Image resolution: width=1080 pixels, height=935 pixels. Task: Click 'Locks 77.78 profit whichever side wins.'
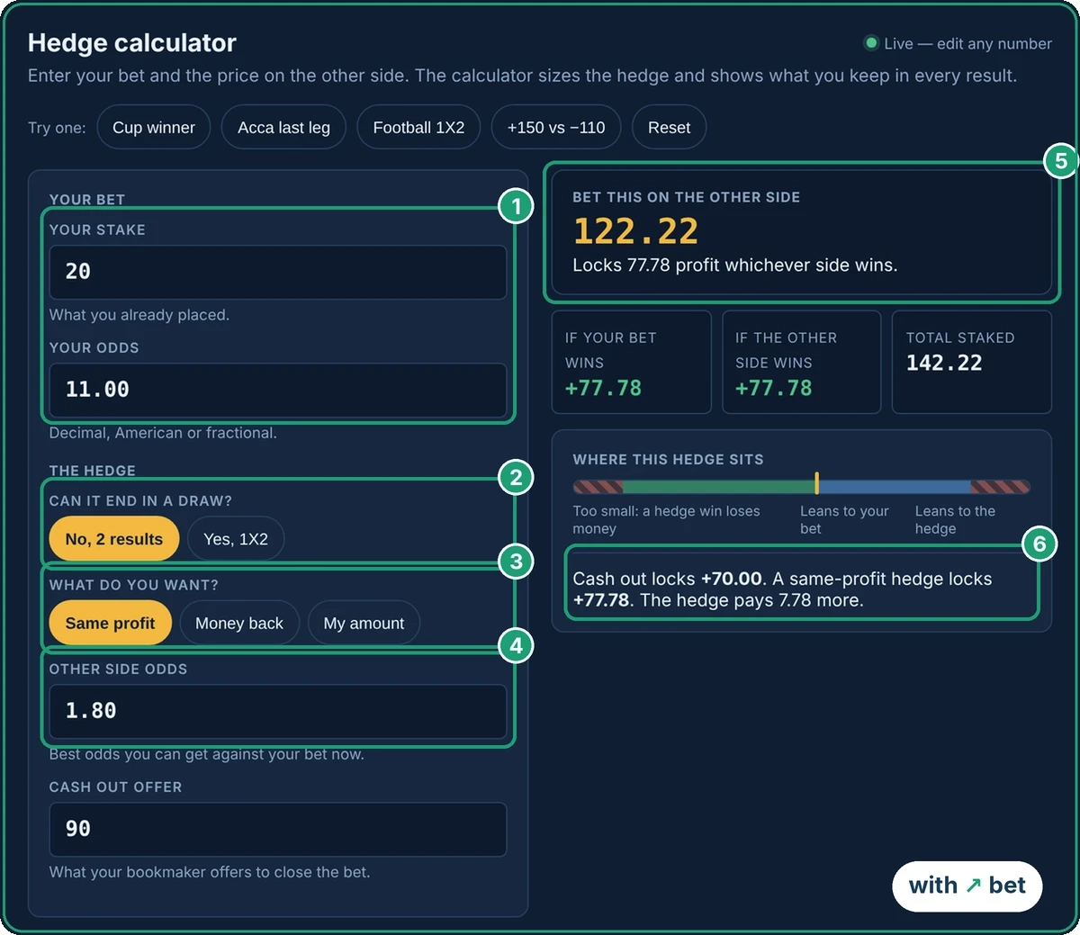point(735,265)
